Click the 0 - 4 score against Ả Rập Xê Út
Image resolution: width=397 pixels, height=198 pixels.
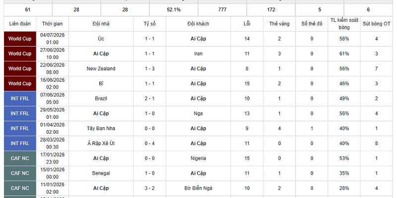pos(150,143)
